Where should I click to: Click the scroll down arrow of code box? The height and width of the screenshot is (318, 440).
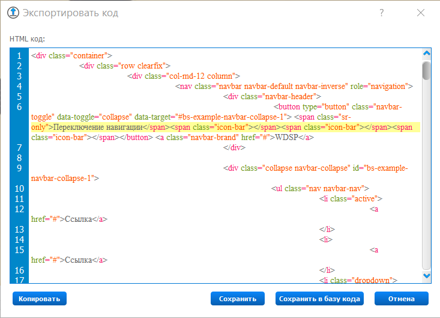(x=427, y=276)
